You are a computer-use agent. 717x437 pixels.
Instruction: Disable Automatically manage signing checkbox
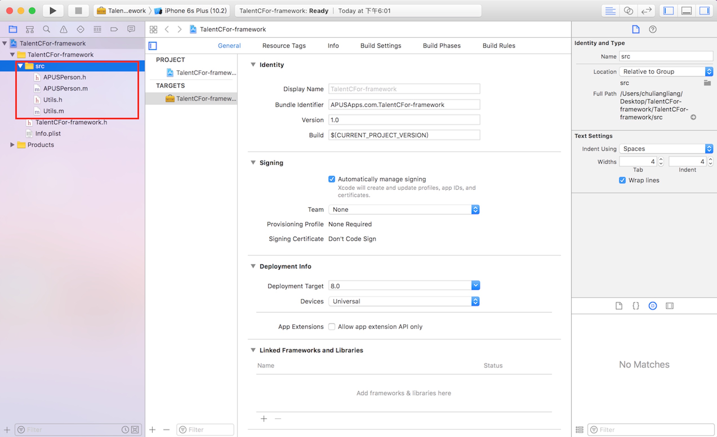tap(331, 179)
